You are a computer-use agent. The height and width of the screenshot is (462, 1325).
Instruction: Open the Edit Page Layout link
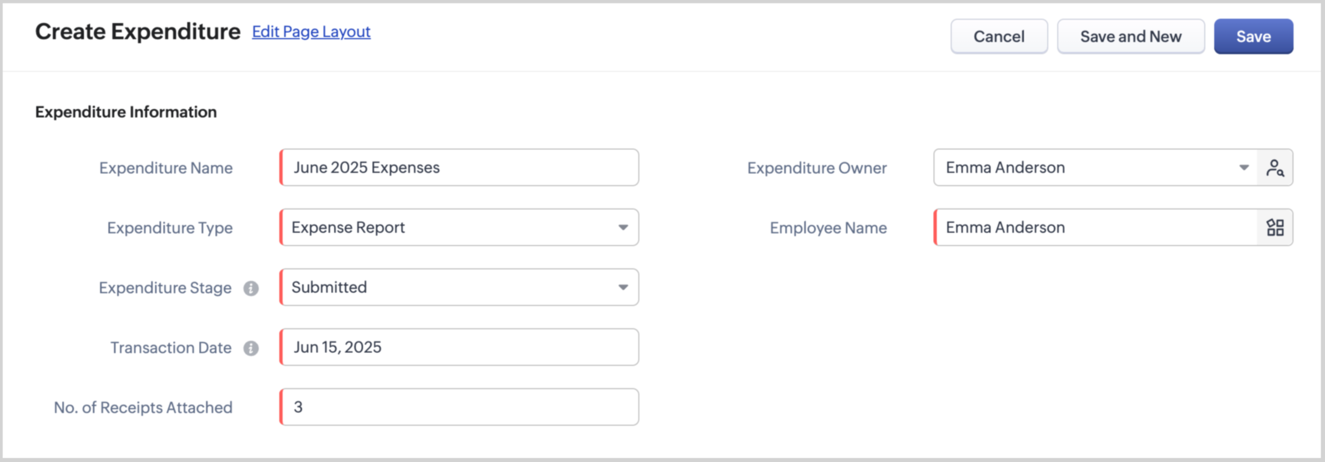[311, 32]
